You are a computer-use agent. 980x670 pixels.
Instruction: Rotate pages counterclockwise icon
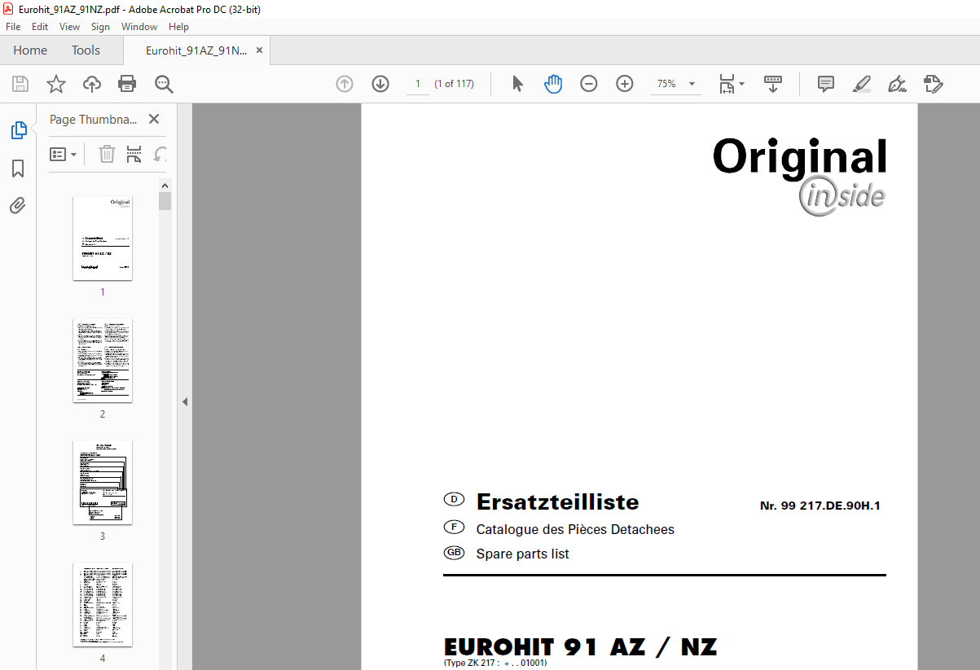(160, 154)
